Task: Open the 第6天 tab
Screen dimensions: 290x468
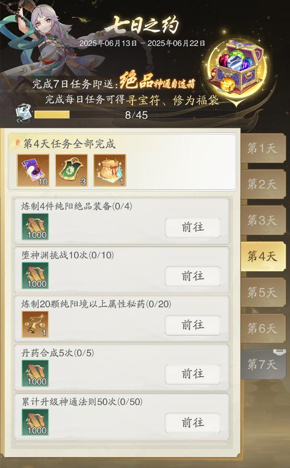Action: pos(263,328)
